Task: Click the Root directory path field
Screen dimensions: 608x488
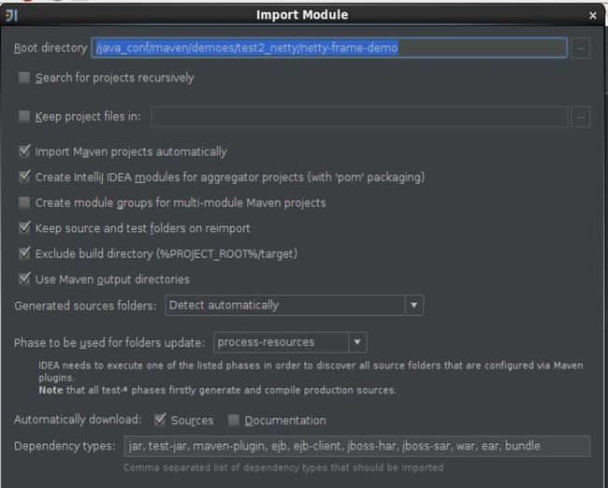Action: click(x=329, y=48)
